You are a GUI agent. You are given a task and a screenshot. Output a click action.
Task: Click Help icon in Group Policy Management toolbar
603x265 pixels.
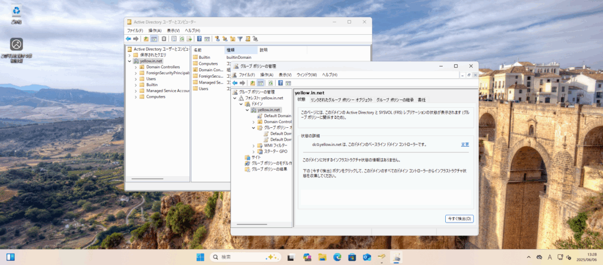(281, 82)
